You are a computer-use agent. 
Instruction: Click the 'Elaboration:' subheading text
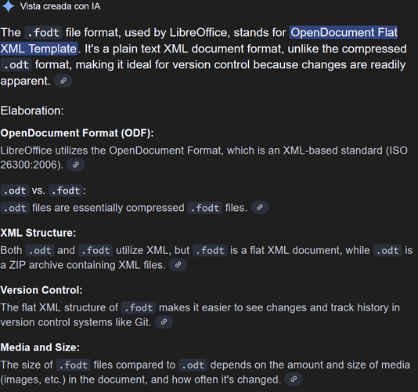(x=32, y=111)
